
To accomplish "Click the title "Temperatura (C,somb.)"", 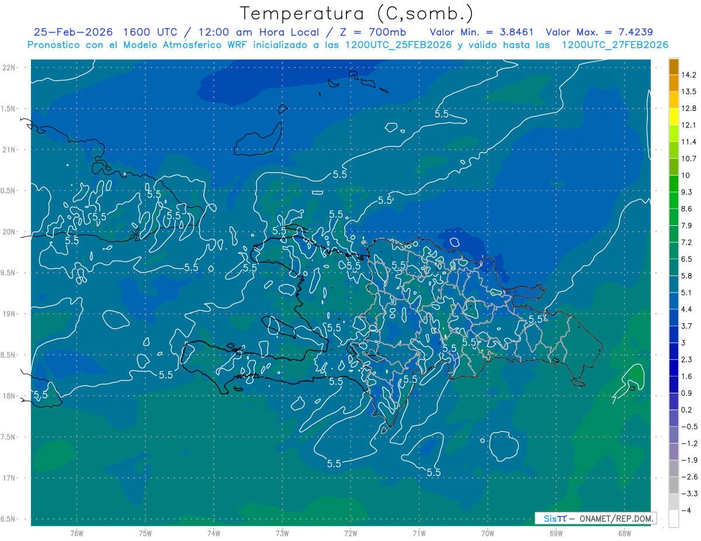I will 356,14.
